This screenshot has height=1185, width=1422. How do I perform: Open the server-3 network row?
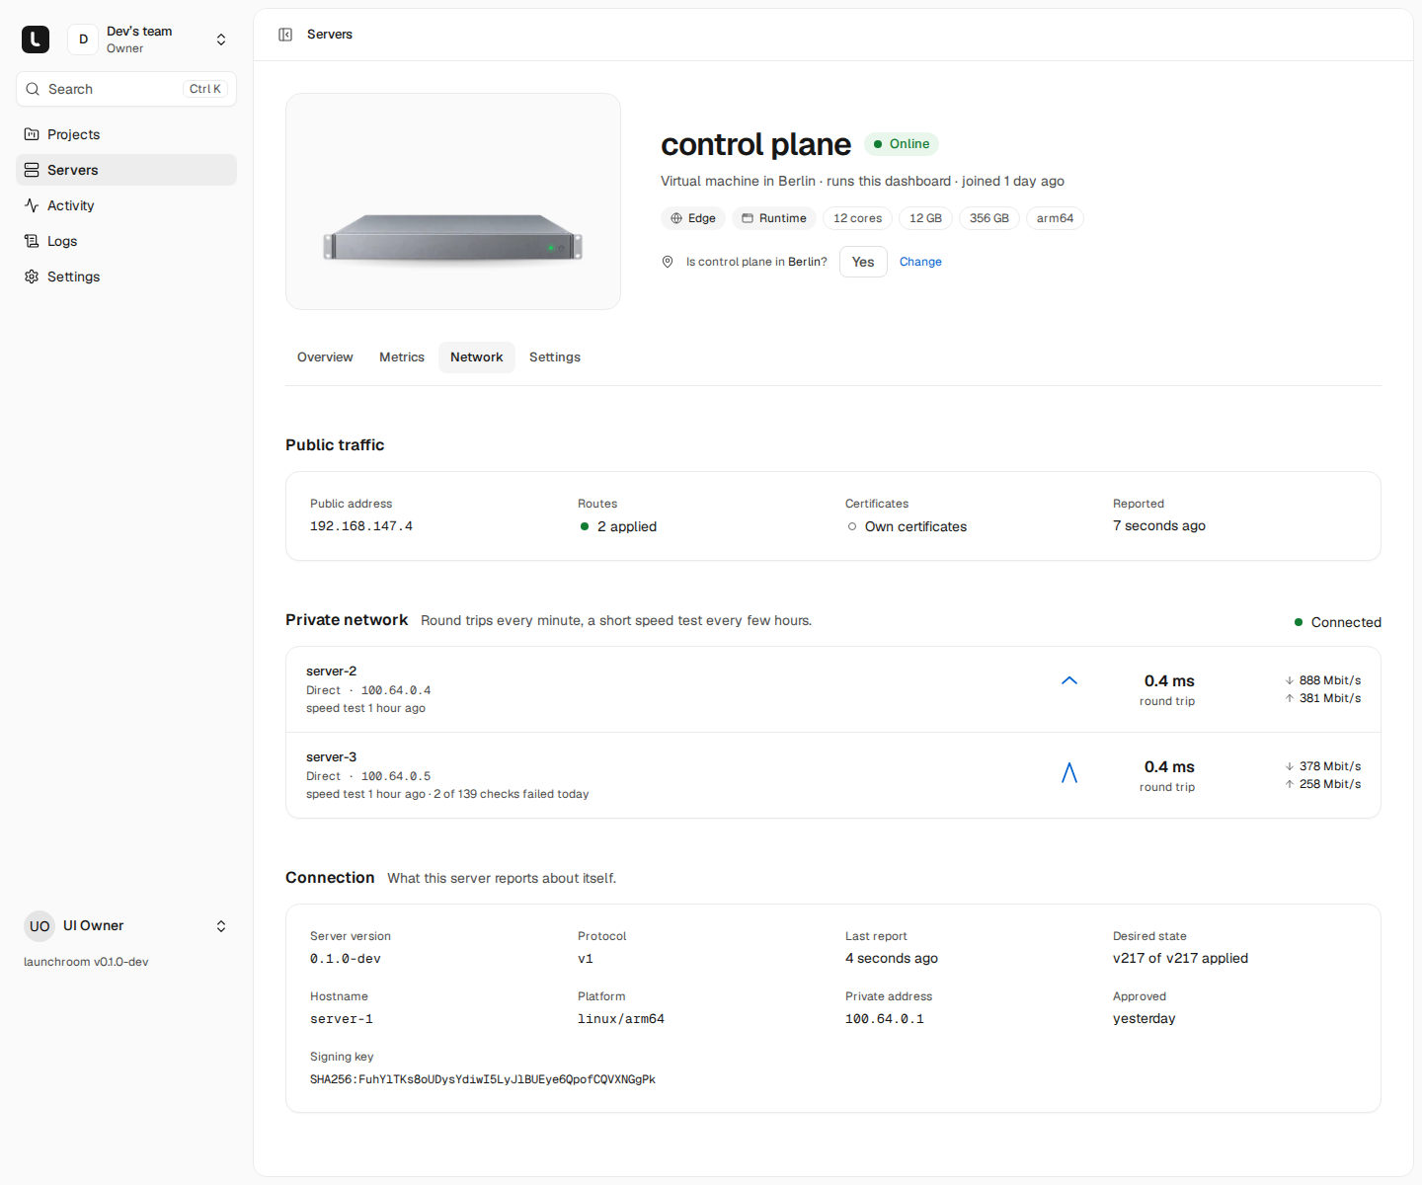[833, 775]
